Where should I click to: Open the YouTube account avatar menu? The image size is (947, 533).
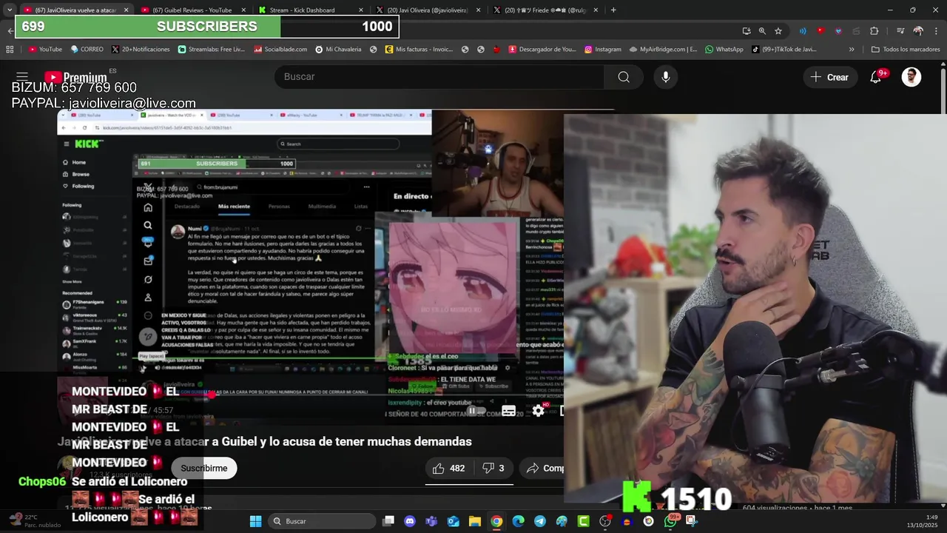pyautogui.click(x=911, y=77)
